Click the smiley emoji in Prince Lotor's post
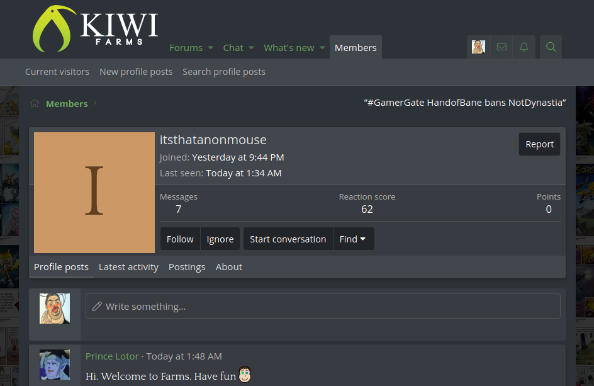 pyautogui.click(x=245, y=375)
